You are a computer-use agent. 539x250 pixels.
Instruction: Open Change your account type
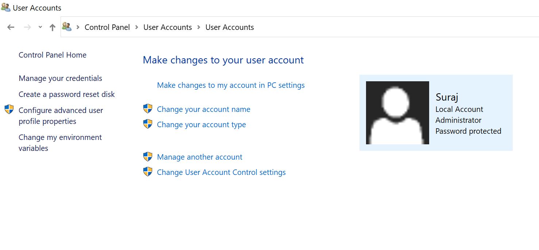201,125
